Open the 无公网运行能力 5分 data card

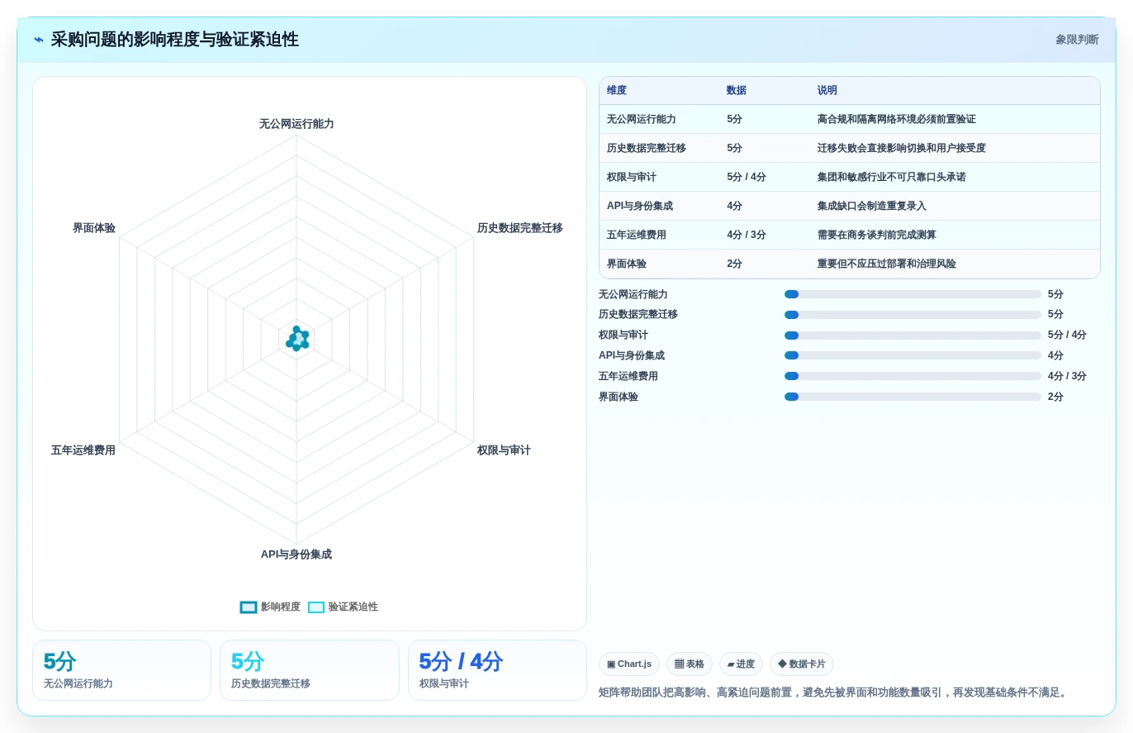coord(121,670)
